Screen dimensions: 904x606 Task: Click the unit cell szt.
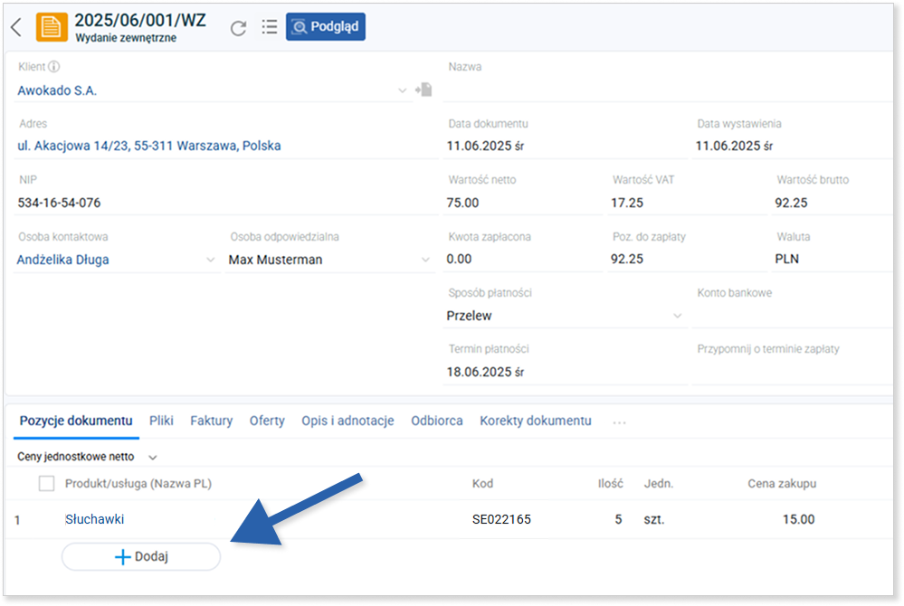pyautogui.click(x=654, y=519)
